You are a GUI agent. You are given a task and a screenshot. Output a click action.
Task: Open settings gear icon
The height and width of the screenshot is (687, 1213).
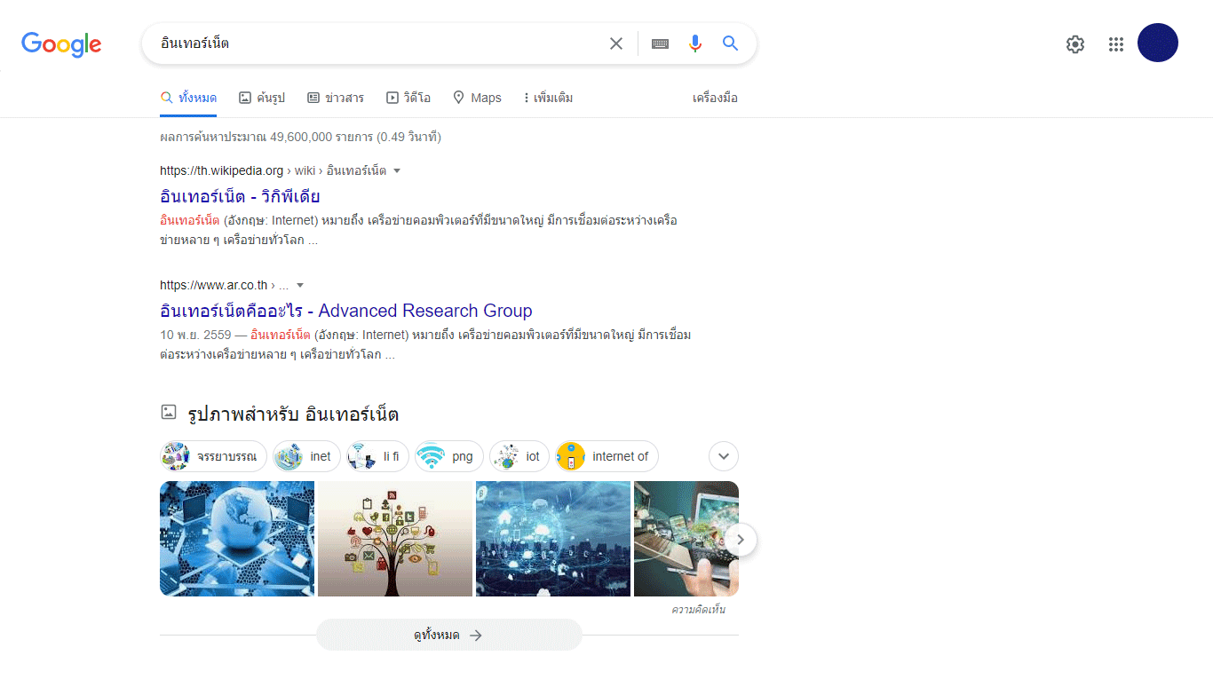pos(1075,44)
